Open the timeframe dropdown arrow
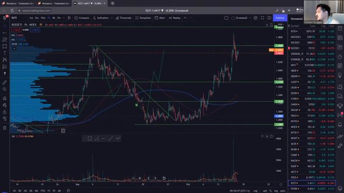The image size is (344, 193). click(x=64, y=18)
